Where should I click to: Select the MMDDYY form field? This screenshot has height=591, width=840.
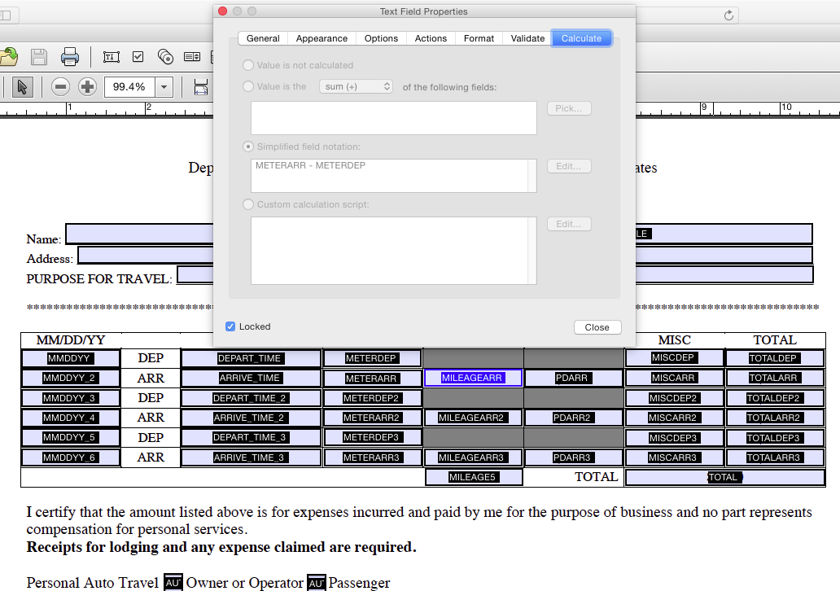[70, 358]
